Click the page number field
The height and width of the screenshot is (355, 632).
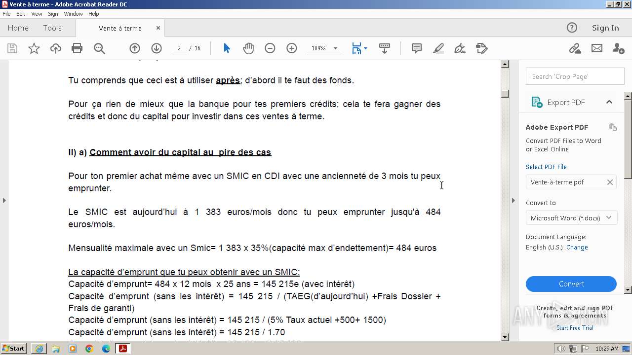click(x=179, y=48)
